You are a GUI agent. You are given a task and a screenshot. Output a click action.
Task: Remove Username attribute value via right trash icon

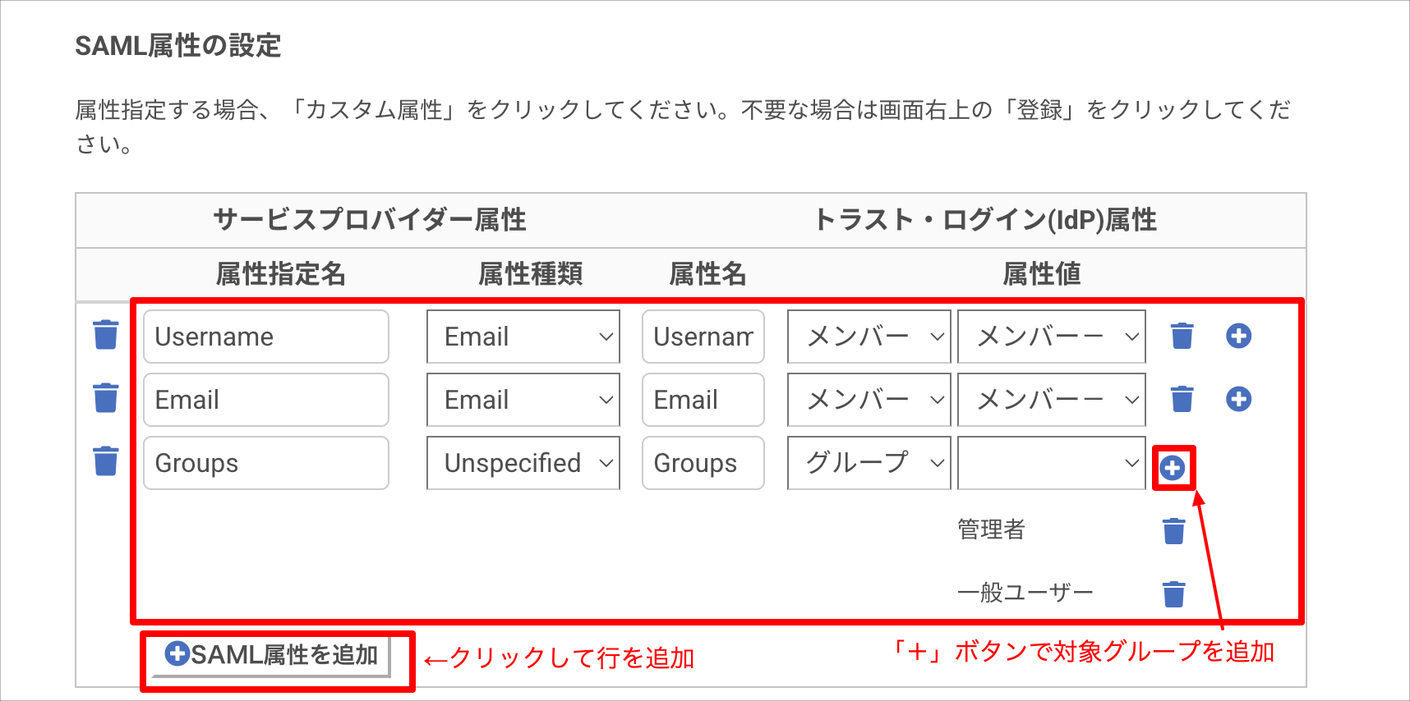(x=1182, y=336)
